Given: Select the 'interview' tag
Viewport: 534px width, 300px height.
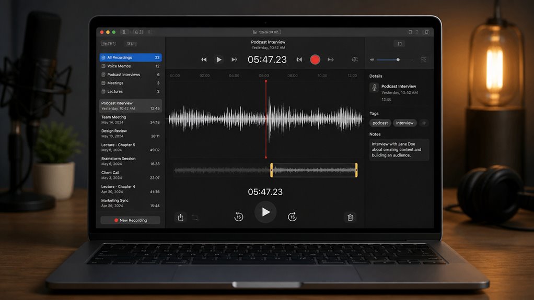Looking at the screenshot, I should (x=404, y=123).
